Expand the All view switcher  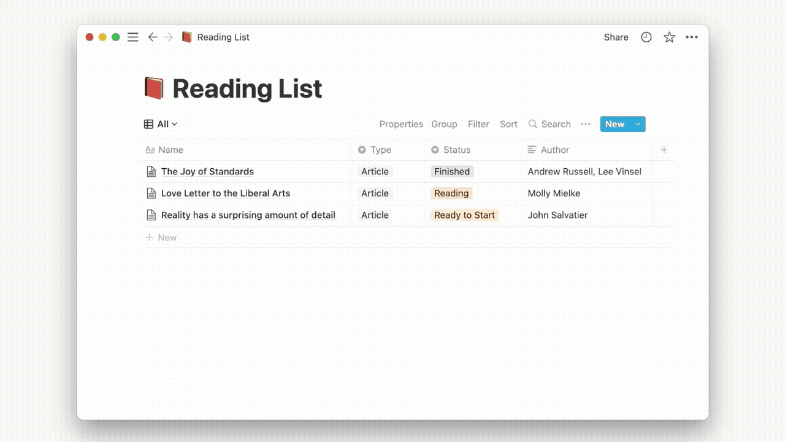coord(161,124)
